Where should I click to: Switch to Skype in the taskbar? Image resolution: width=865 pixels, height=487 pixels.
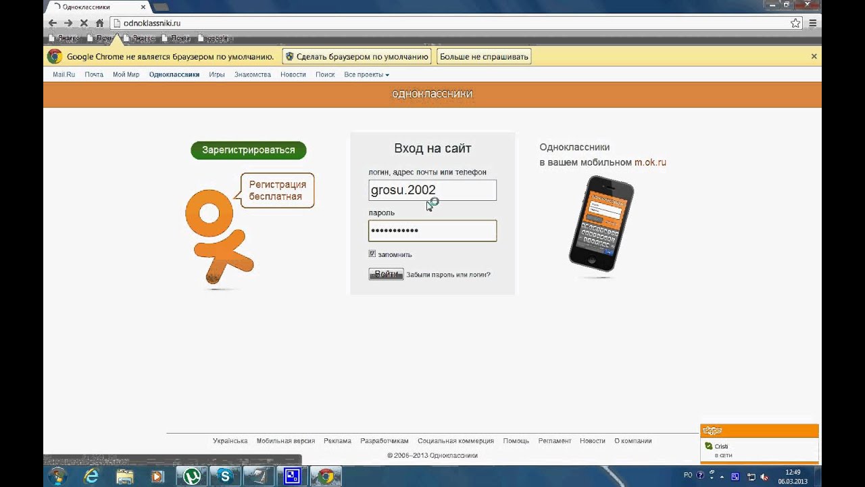tap(225, 476)
